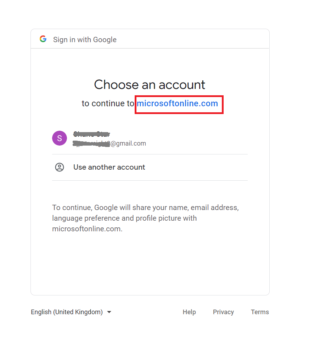Open the blue microsoftonline.com link
The width and height of the screenshot is (320, 362).
coord(177,103)
